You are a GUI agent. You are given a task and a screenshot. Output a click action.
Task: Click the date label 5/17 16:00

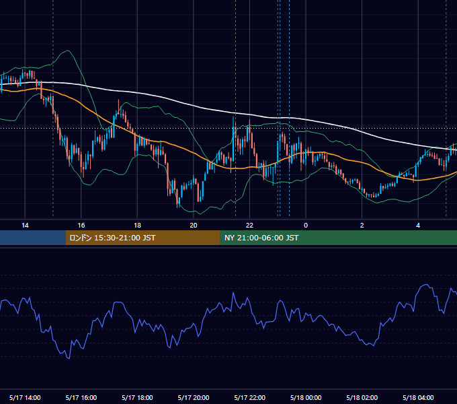(x=81, y=397)
